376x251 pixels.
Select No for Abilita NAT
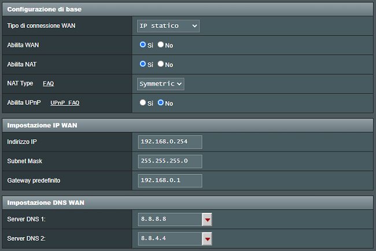tap(161, 64)
